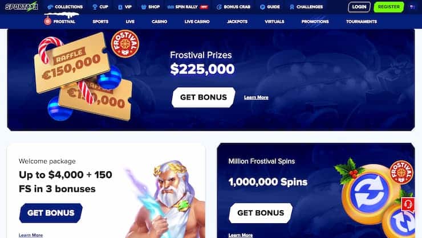Go to the Sports tab
Image resolution: width=422 pixels, height=238 pixels.
click(100, 22)
